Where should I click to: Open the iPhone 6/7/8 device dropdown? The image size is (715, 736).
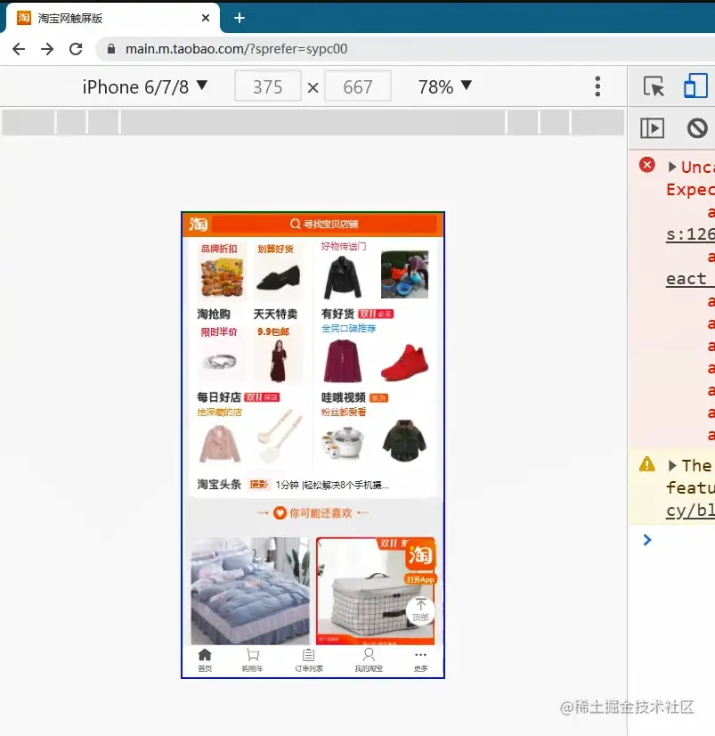(x=144, y=86)
